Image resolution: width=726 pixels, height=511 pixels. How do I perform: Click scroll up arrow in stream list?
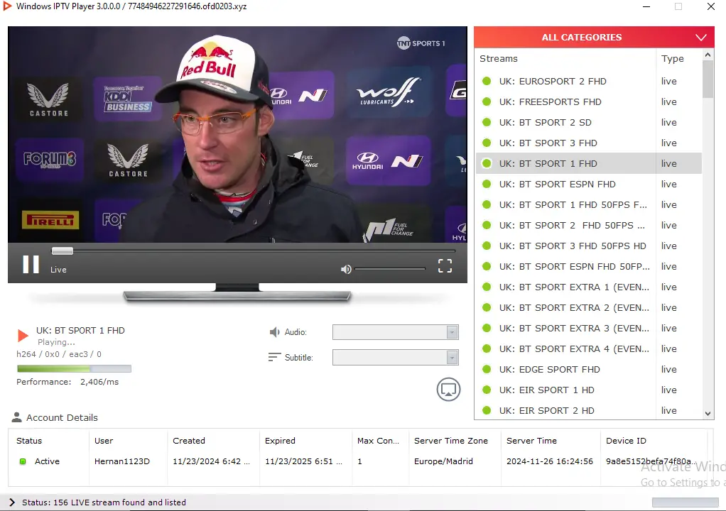pos(708,55)
